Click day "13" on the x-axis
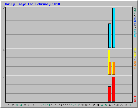This screenshot has width=138, height=108. click(57, 105)
